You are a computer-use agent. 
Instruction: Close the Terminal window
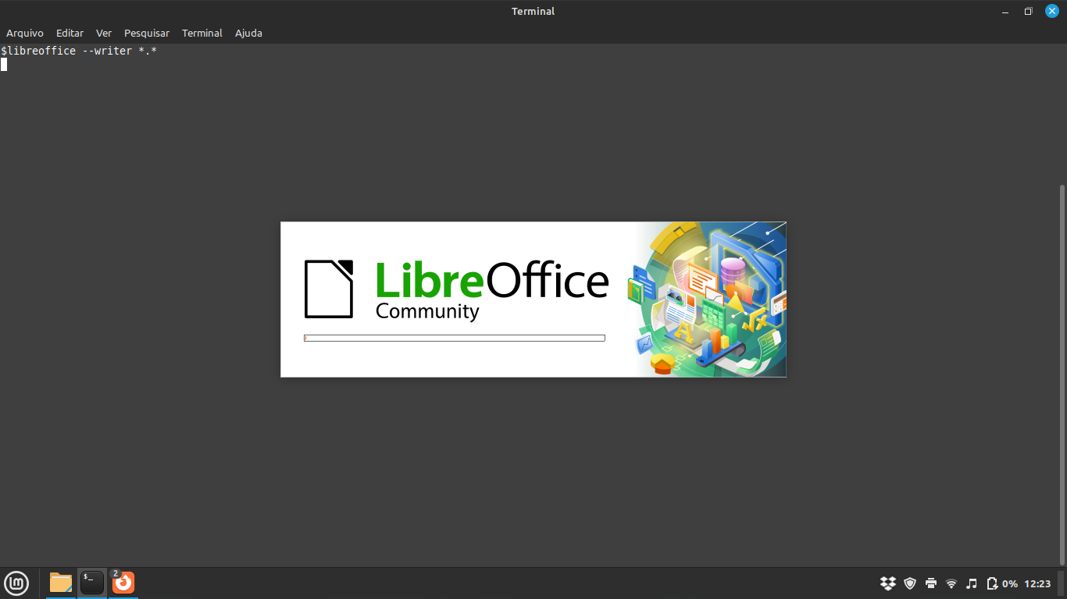1052,11
